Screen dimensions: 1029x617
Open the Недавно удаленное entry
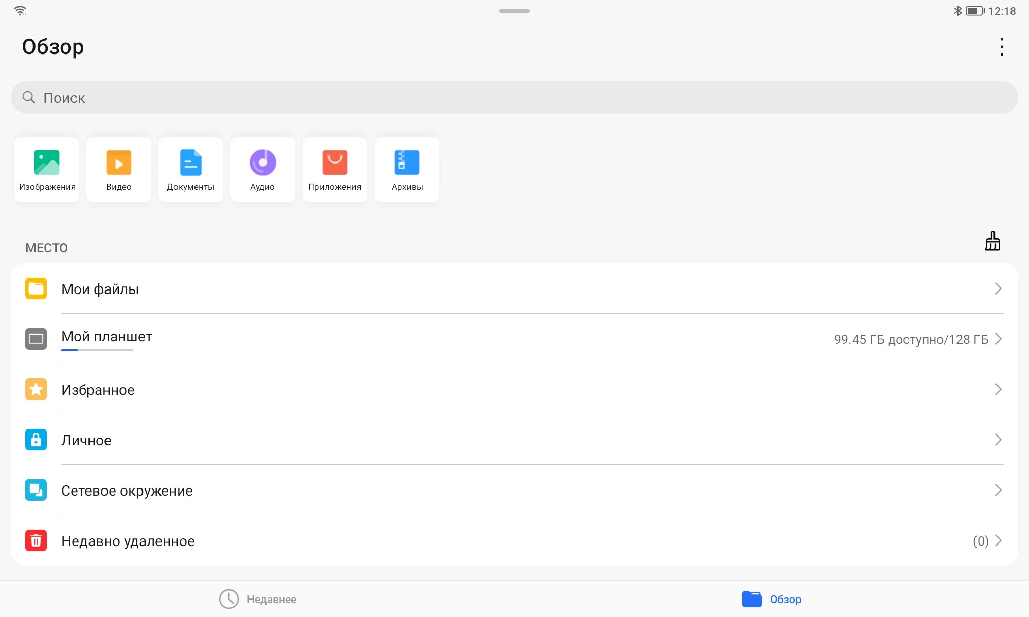128,541
